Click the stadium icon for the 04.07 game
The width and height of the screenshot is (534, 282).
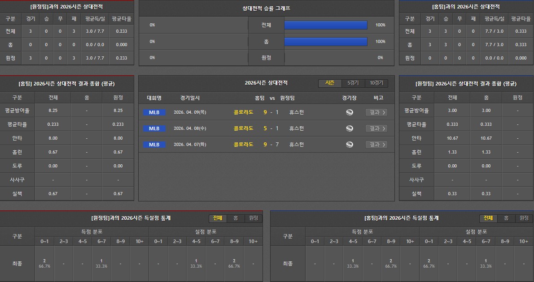[x=350, y=145]
